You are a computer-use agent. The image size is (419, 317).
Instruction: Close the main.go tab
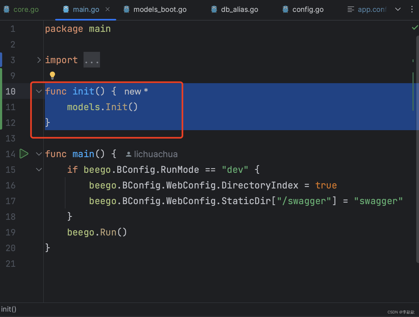[108, 9]
